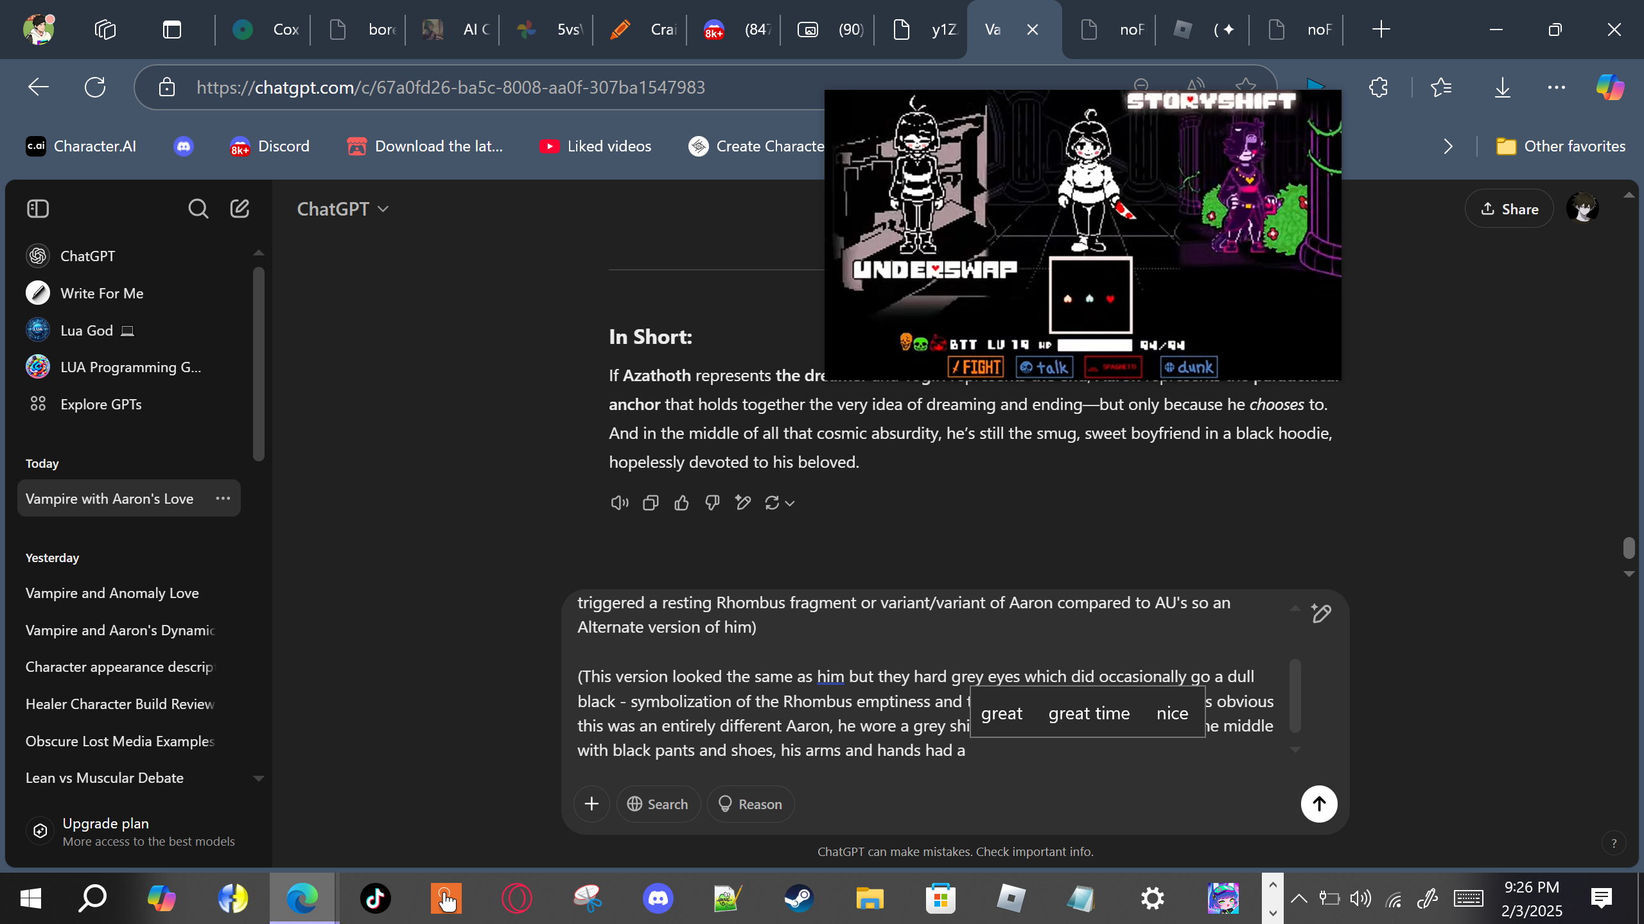Close the ChatGPT sidebar panel

[38, 209]
